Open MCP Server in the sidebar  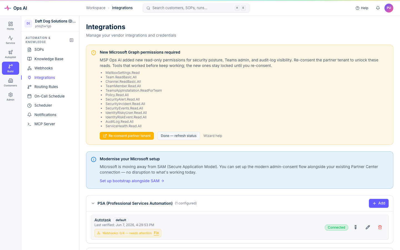[x=50, y=124]
